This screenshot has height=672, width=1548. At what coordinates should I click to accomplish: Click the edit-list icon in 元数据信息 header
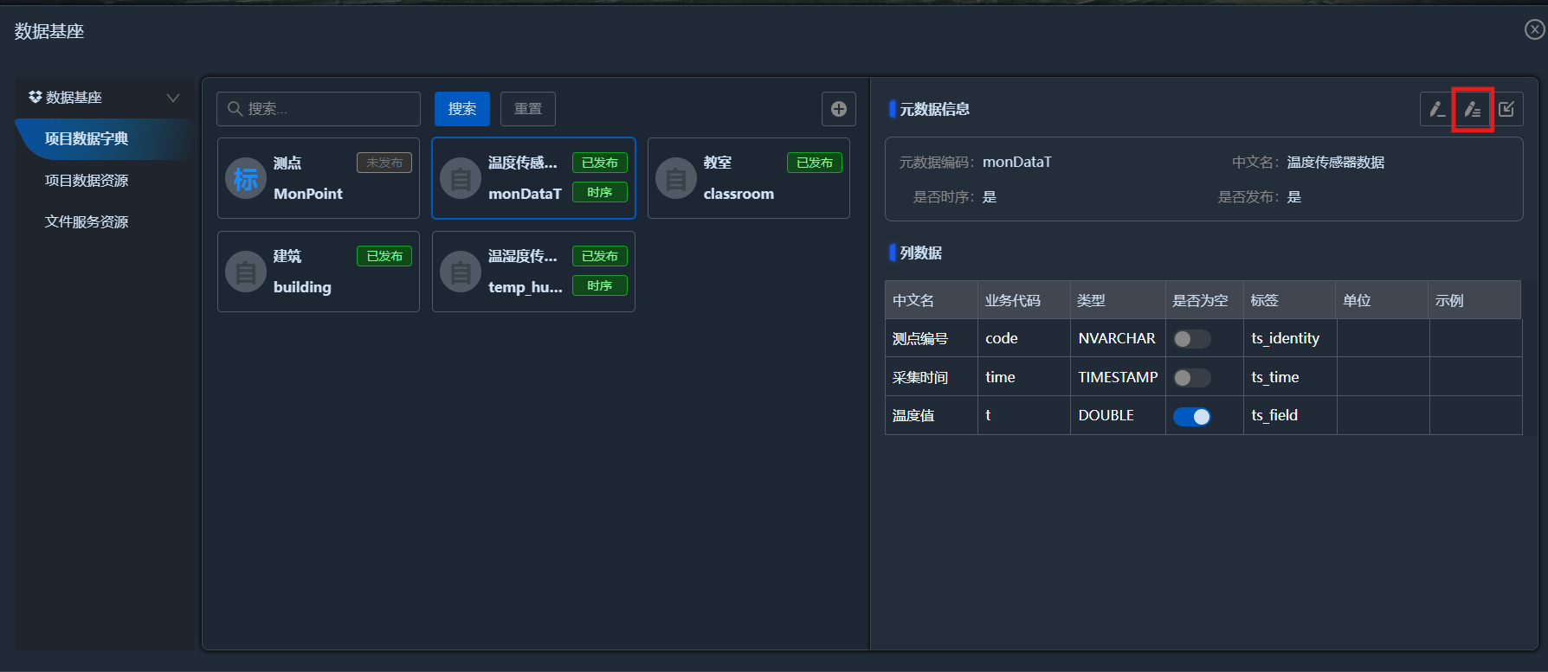(1472, 109)
